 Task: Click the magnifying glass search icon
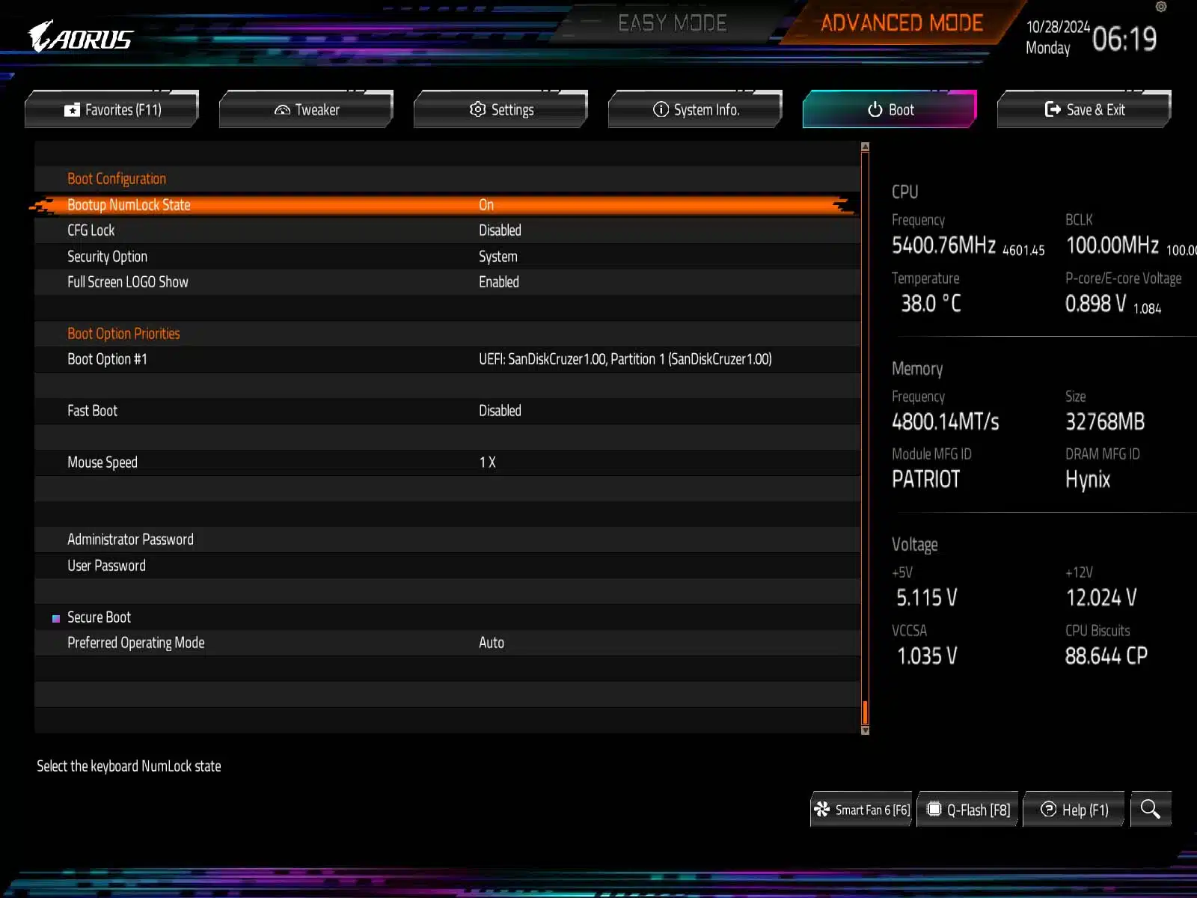tap(1151, 809)
